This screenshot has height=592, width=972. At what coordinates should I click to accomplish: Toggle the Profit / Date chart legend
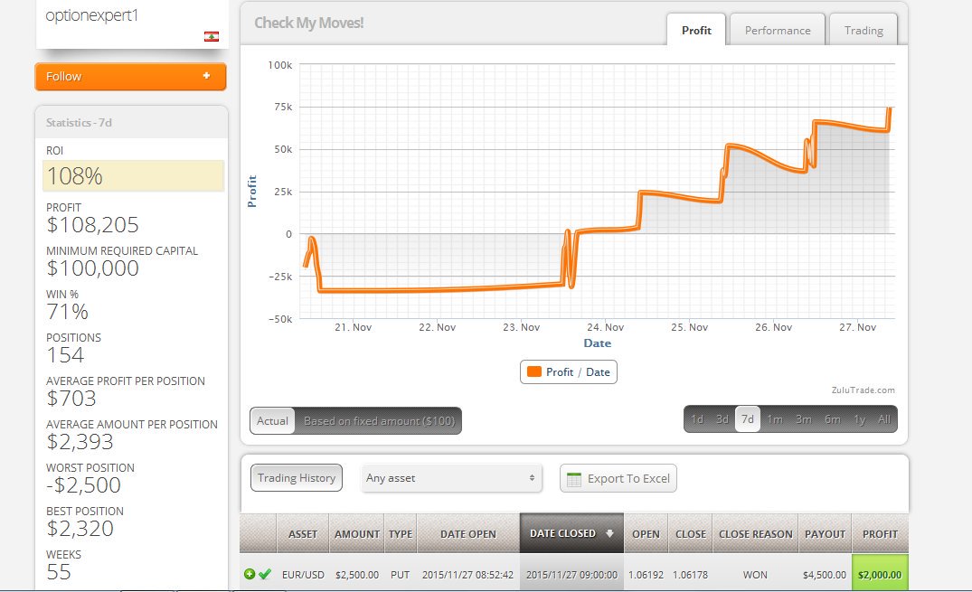(569, 372)
